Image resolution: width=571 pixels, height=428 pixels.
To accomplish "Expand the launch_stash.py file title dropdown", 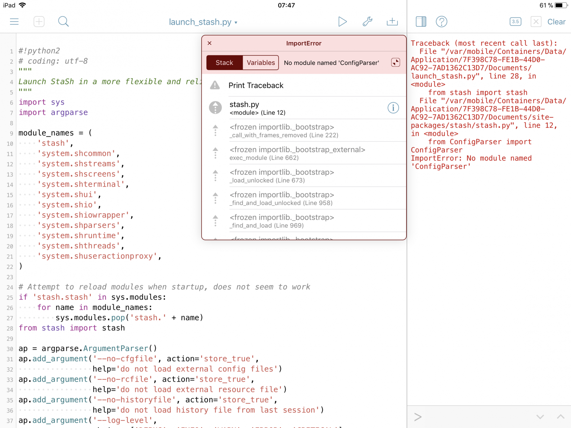I will (x=203, y=22).
